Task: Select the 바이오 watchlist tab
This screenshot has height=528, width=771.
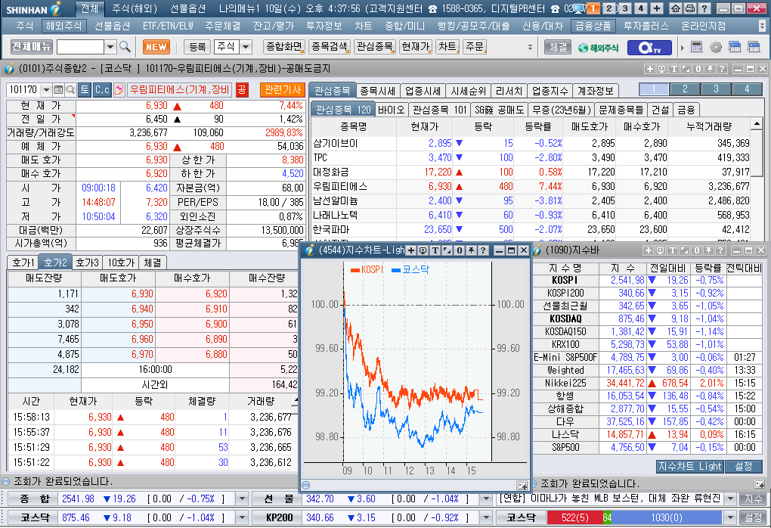Action: tap(391, 110)
